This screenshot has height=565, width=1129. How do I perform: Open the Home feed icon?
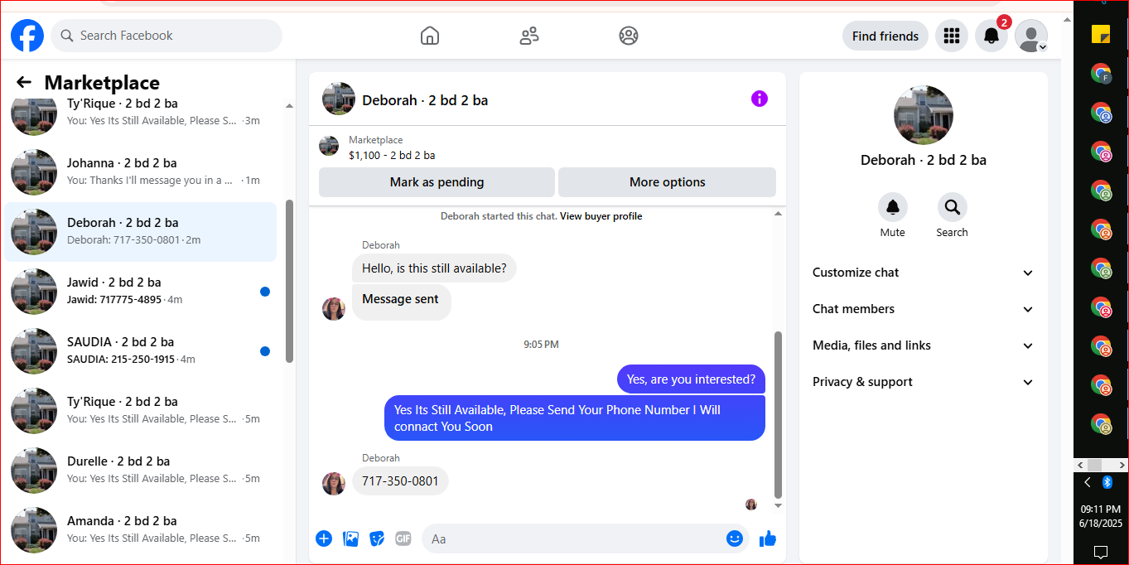429,36
